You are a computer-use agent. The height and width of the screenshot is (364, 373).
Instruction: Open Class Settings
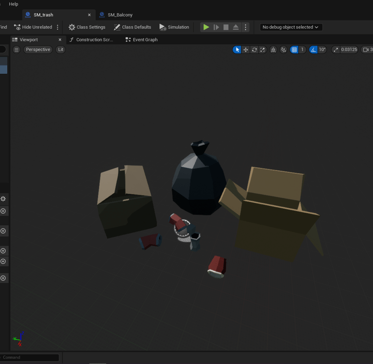tap(87, 27)
